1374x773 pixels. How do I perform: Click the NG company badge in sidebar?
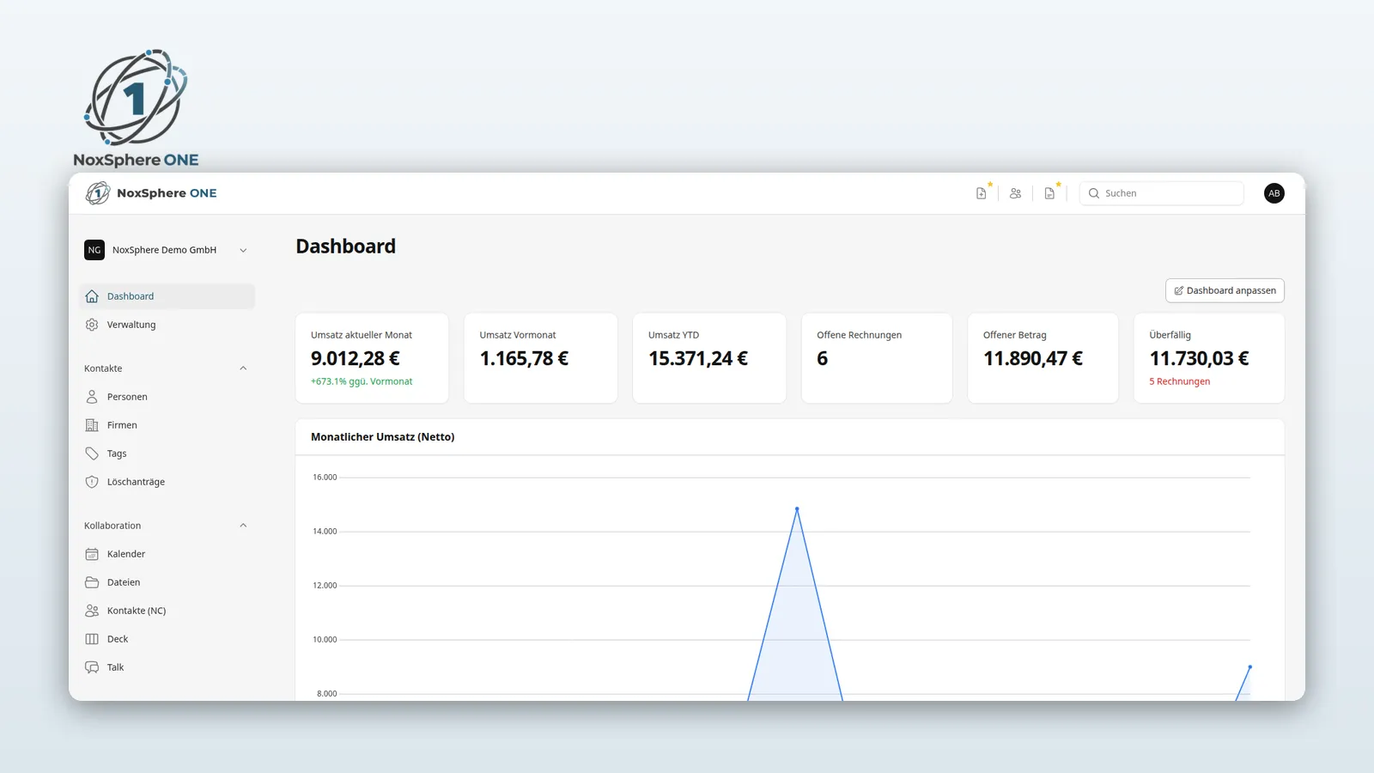tap(94, 250)
